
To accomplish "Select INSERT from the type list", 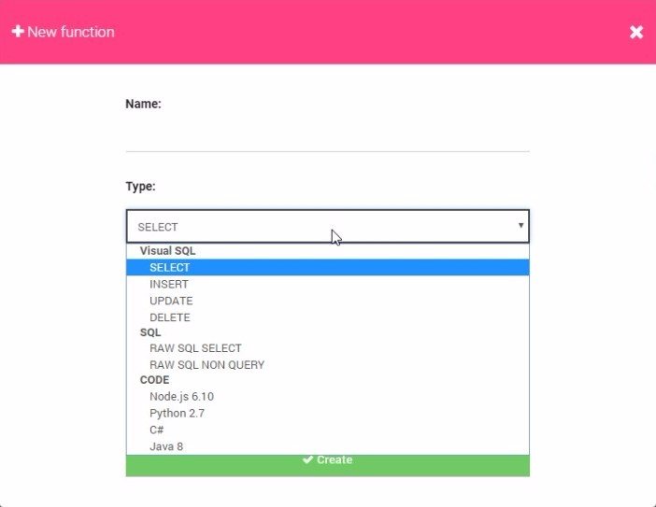I will [x=168, y=285].
